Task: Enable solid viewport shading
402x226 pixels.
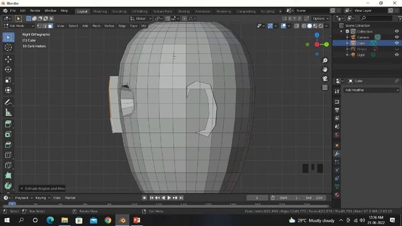Action: click(310, 26)
